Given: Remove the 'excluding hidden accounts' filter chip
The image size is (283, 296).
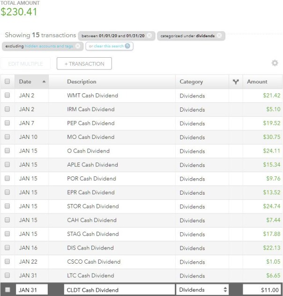Looking at the screenshot, I should (x=77, y=46).
